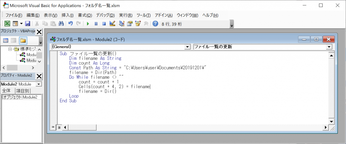
Task: Open the ウィンドウ(W) menu
Action: coord(188,15)
